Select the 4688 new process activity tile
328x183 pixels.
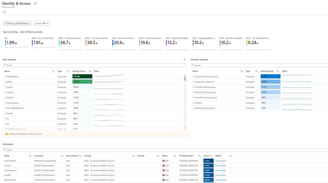[70, 43]
